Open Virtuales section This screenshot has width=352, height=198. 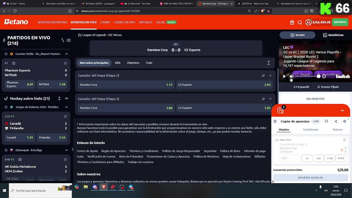145,22
